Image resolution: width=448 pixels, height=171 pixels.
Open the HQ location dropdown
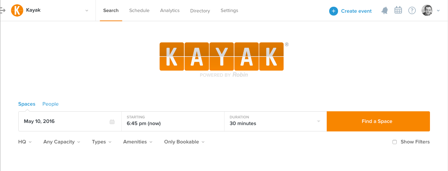25,142
